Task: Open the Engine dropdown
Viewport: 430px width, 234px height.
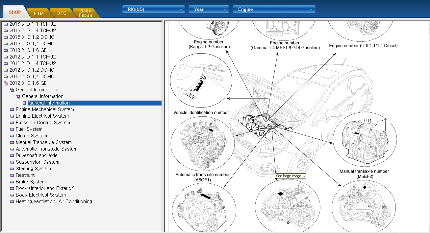Action: [x=274, y=9]
